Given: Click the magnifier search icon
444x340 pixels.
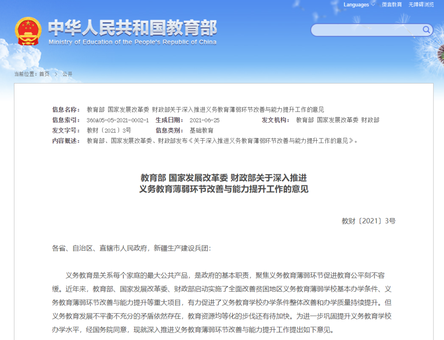Looking at the screenshot, I should pyautogui.click(x=426, y=30).
